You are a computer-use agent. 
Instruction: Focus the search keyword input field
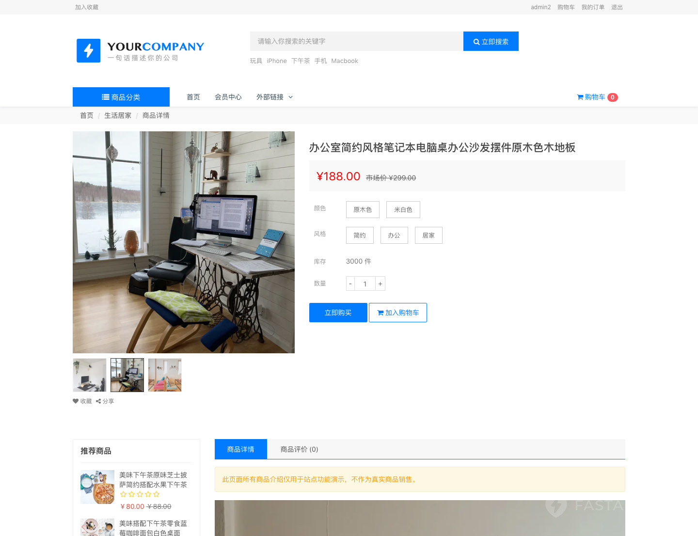pos(356,41)
